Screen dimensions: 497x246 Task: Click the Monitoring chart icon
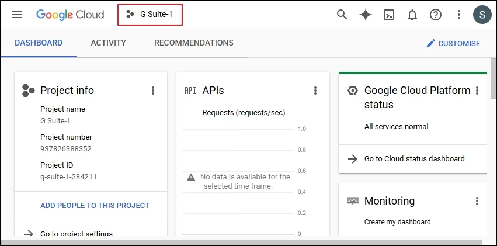[353, 201]
